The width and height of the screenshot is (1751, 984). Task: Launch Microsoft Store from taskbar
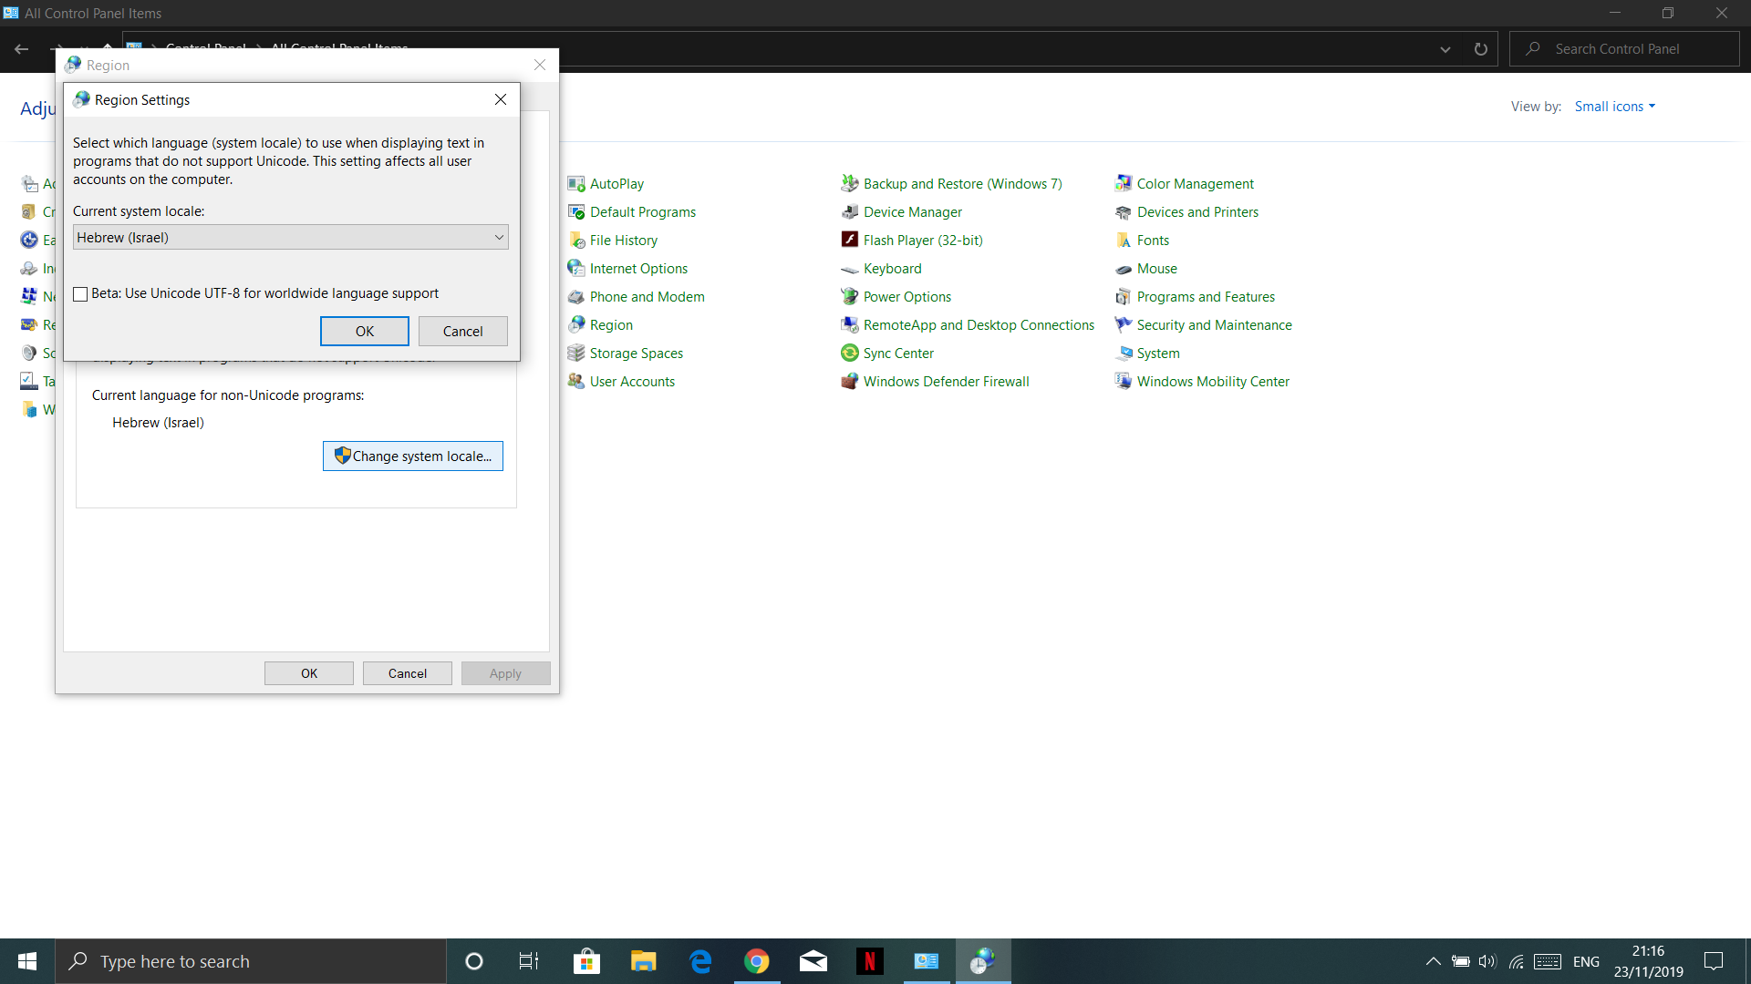pyautogui.click(x=586, y=961)
